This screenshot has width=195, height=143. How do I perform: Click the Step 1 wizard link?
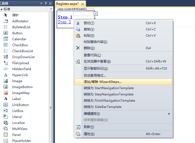(65, 17)
